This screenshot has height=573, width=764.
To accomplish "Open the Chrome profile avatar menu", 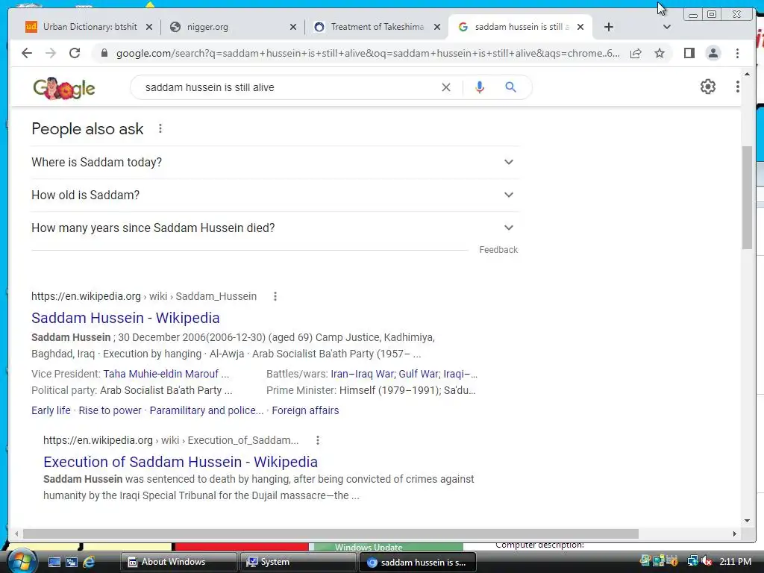I will 713,53.
